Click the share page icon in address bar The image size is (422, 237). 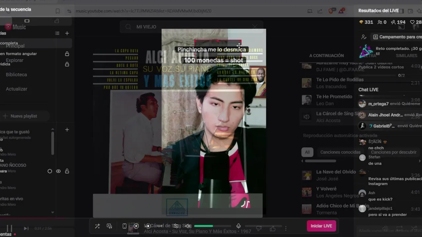[x=320, y=11]
